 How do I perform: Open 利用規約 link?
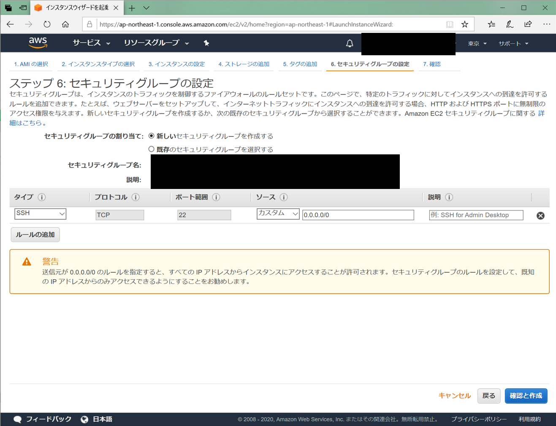click(529, 419)
